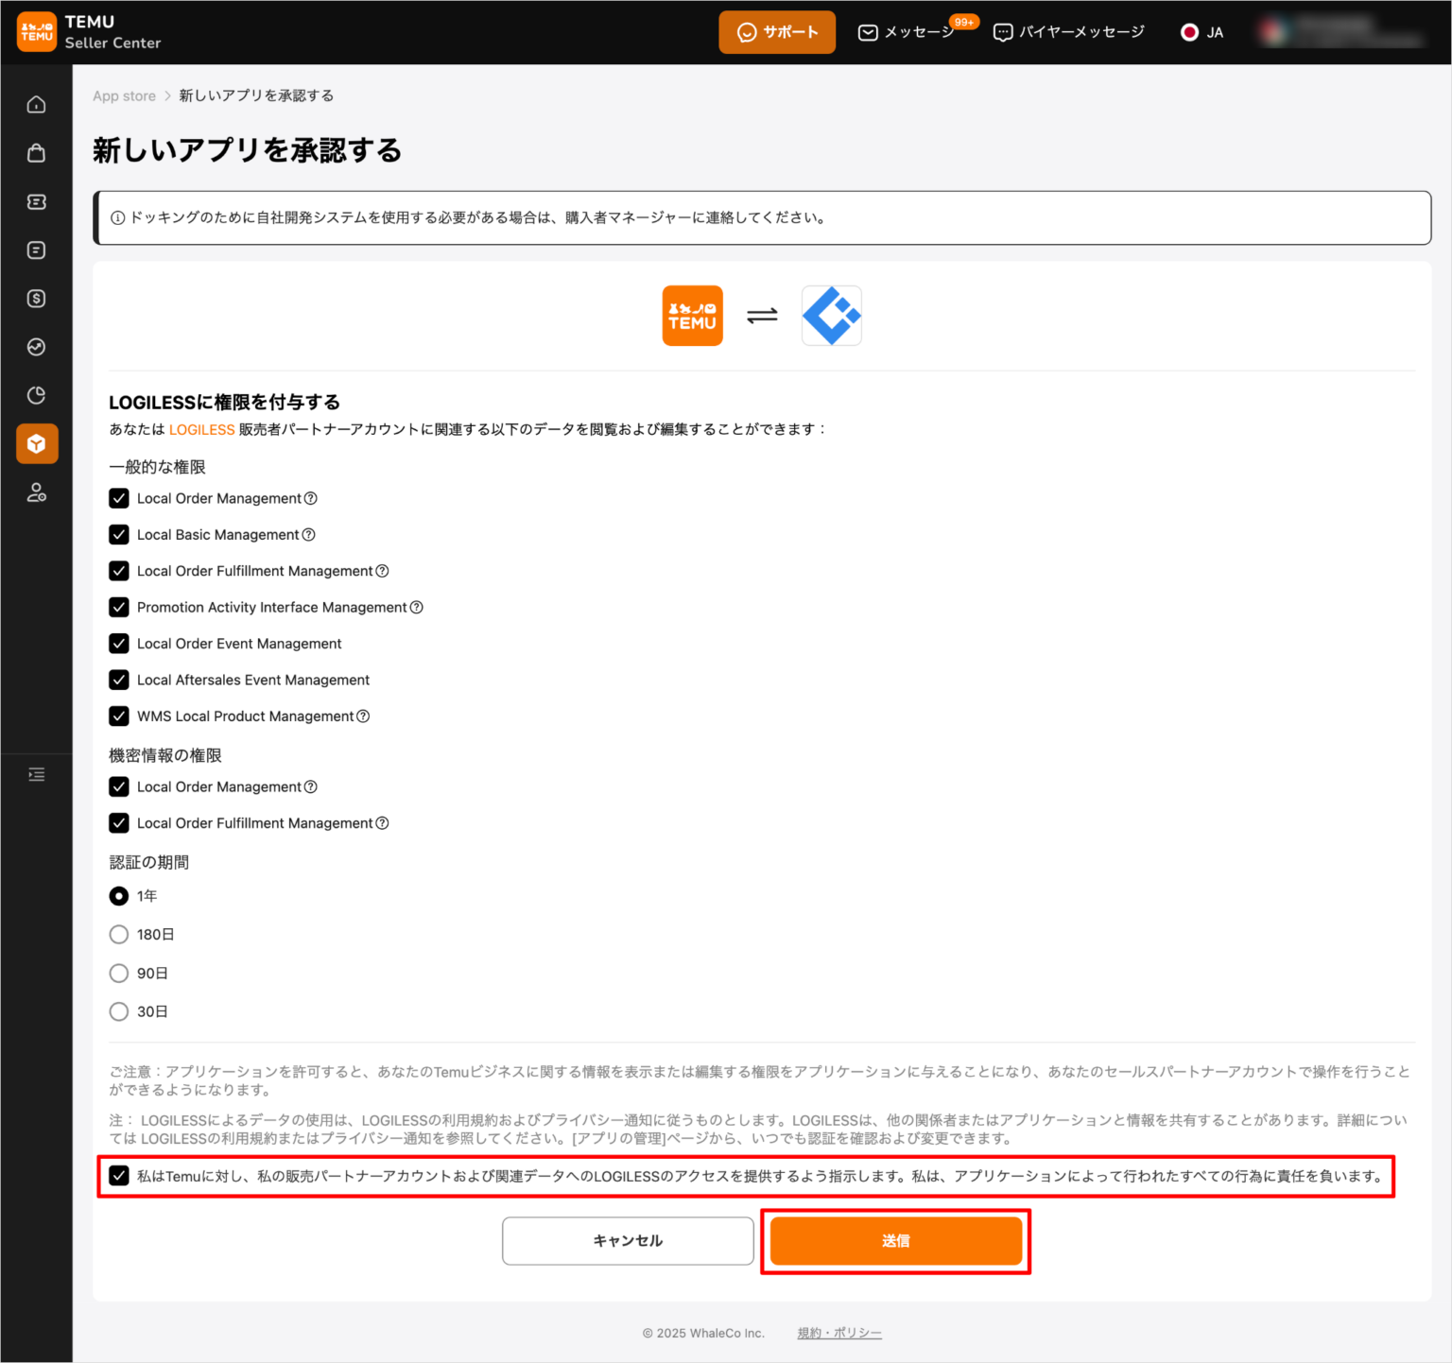Click the help icon beside Local Basic Management
This screenshot has height=1363, width=1452.
308,535
